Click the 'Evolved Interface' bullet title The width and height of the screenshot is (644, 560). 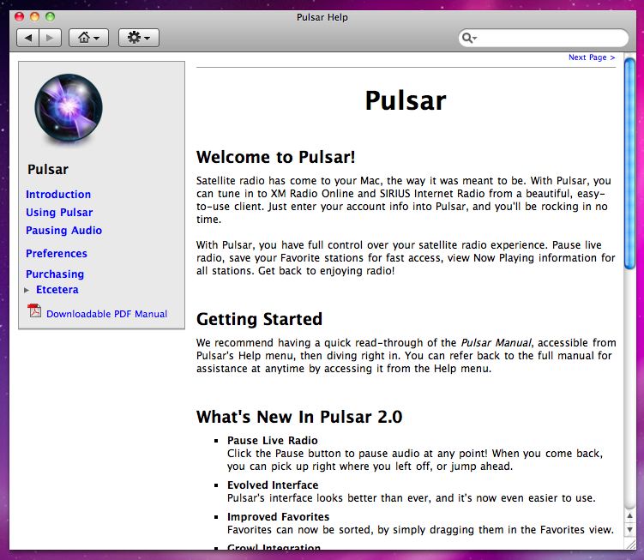[x=273, y=485]
